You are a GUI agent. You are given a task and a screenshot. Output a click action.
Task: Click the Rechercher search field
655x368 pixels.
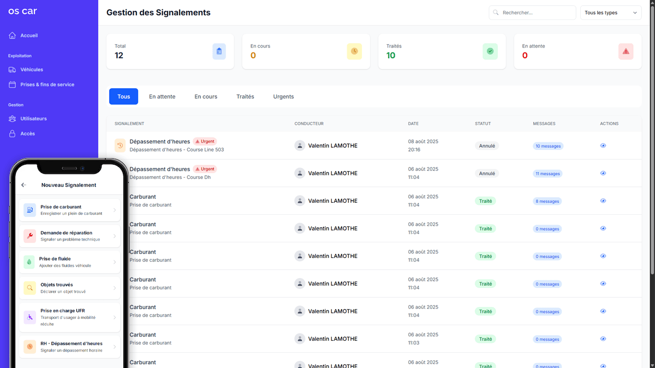pyautogui.click(x=532, y=13)
